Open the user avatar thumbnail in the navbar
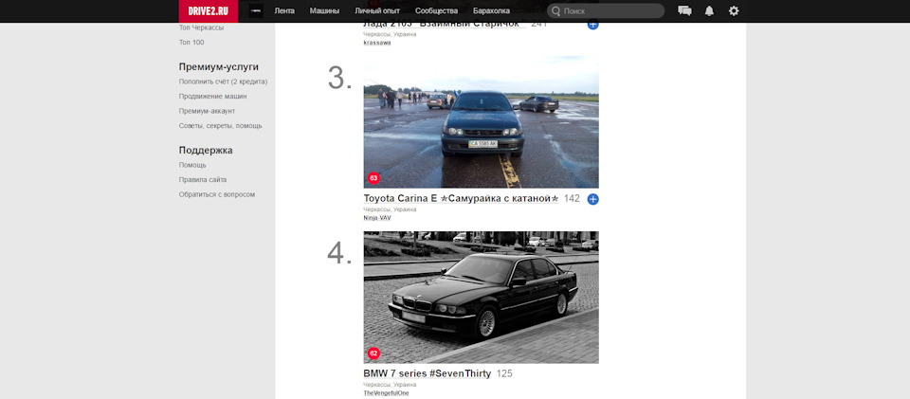 pos(256,11)
